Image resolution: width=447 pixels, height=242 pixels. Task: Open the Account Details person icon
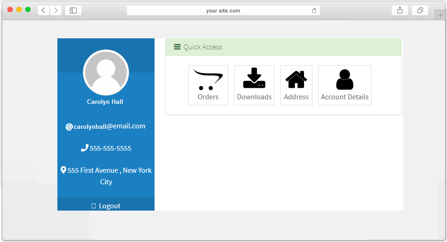345,79
